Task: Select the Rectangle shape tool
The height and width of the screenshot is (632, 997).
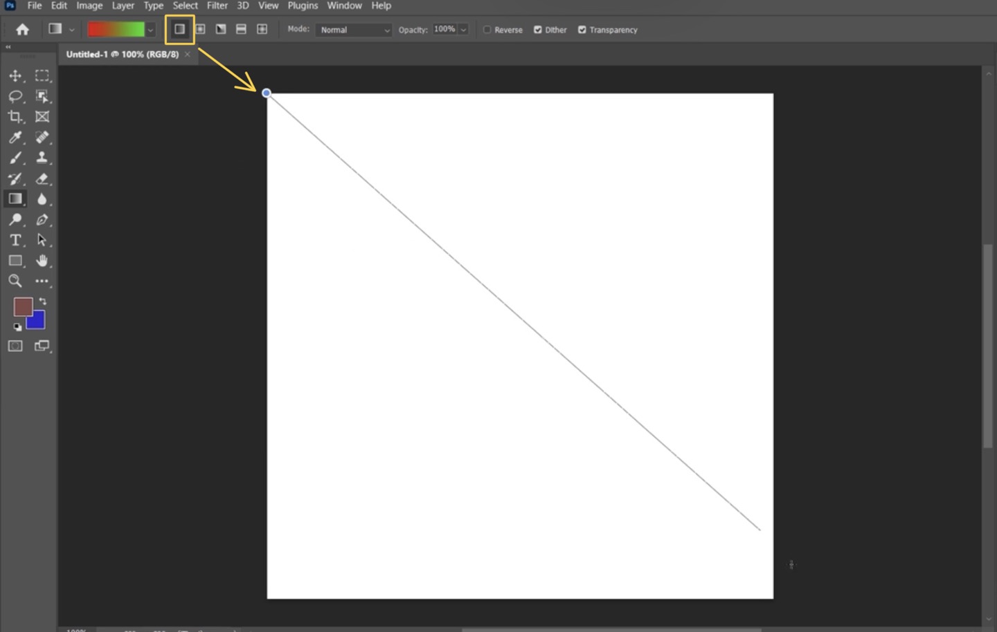Action: pos(15,261)
